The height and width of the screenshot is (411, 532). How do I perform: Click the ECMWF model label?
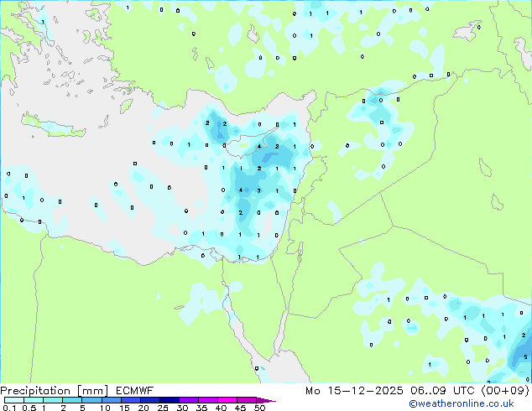[134, 391]
